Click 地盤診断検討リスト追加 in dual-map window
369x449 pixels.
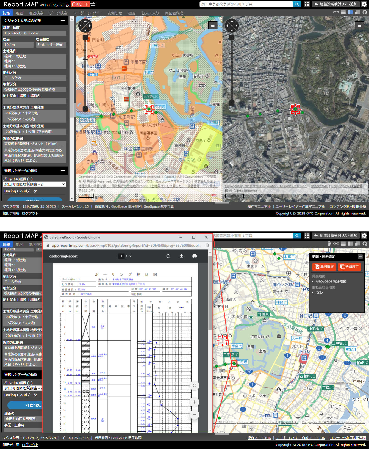click(335, 4)
